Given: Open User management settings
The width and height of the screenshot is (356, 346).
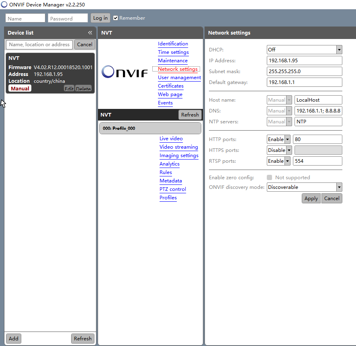Looking at the screenshot, I should click(x=179, y=78).
